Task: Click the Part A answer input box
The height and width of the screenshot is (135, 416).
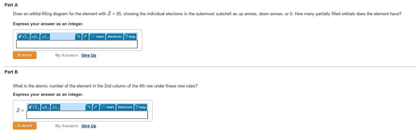Action: point(77,44)
